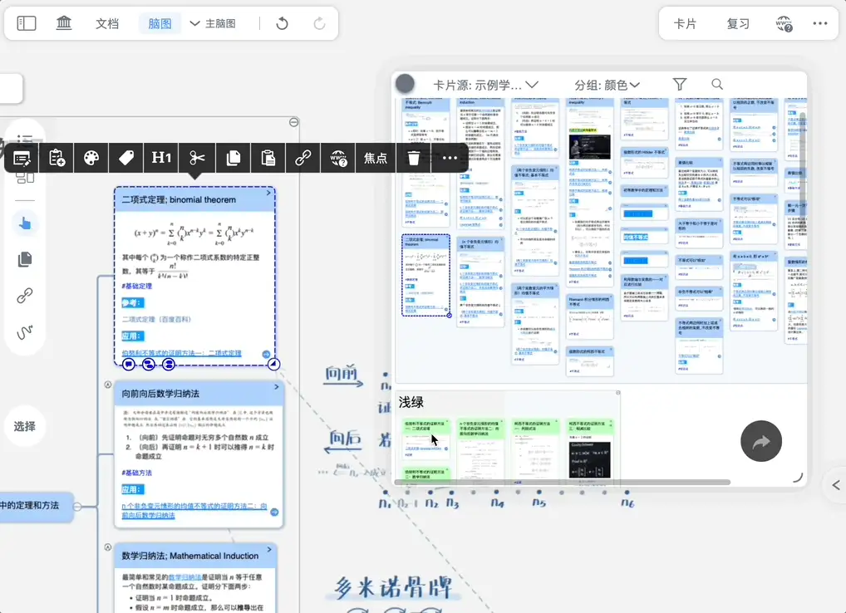Click the #基础定理 tag
846x613 pixels.
[137, 287]
